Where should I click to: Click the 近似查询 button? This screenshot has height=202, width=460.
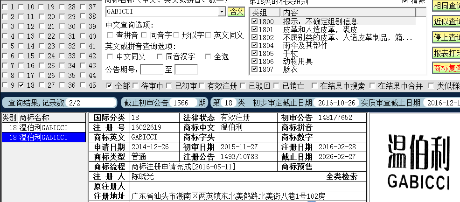[x=446, y=21]
